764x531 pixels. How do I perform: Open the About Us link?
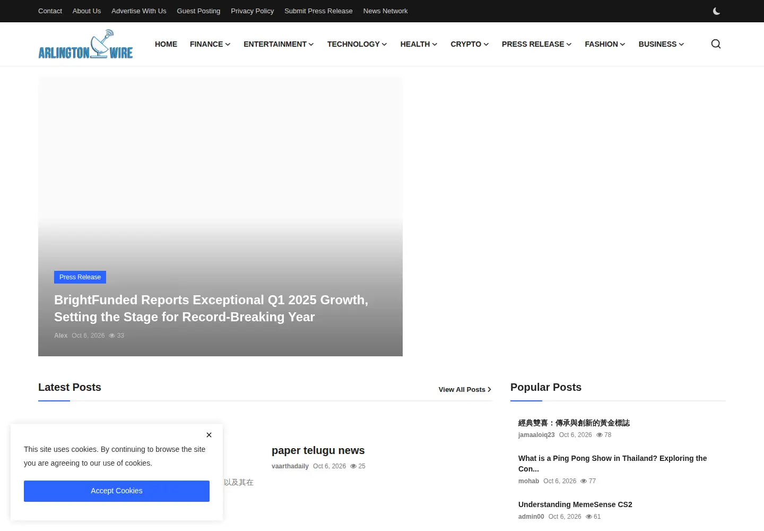(86, 11)
